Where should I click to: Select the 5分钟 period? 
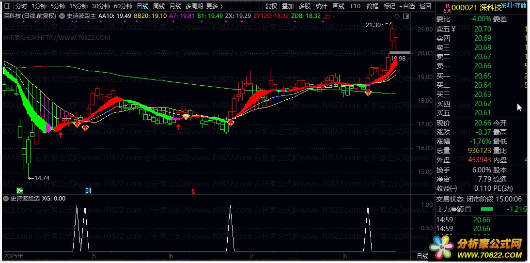point(58,6)
